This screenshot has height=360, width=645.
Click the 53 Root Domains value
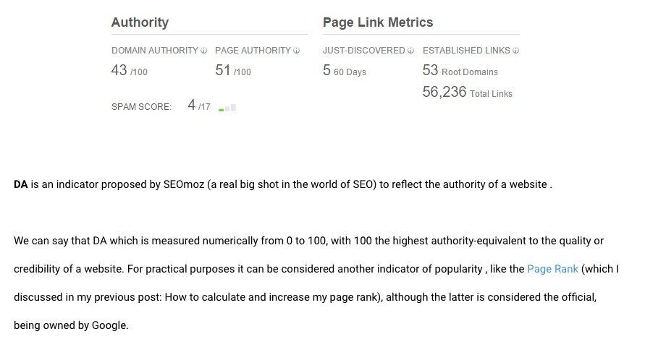tap(460, 70)
